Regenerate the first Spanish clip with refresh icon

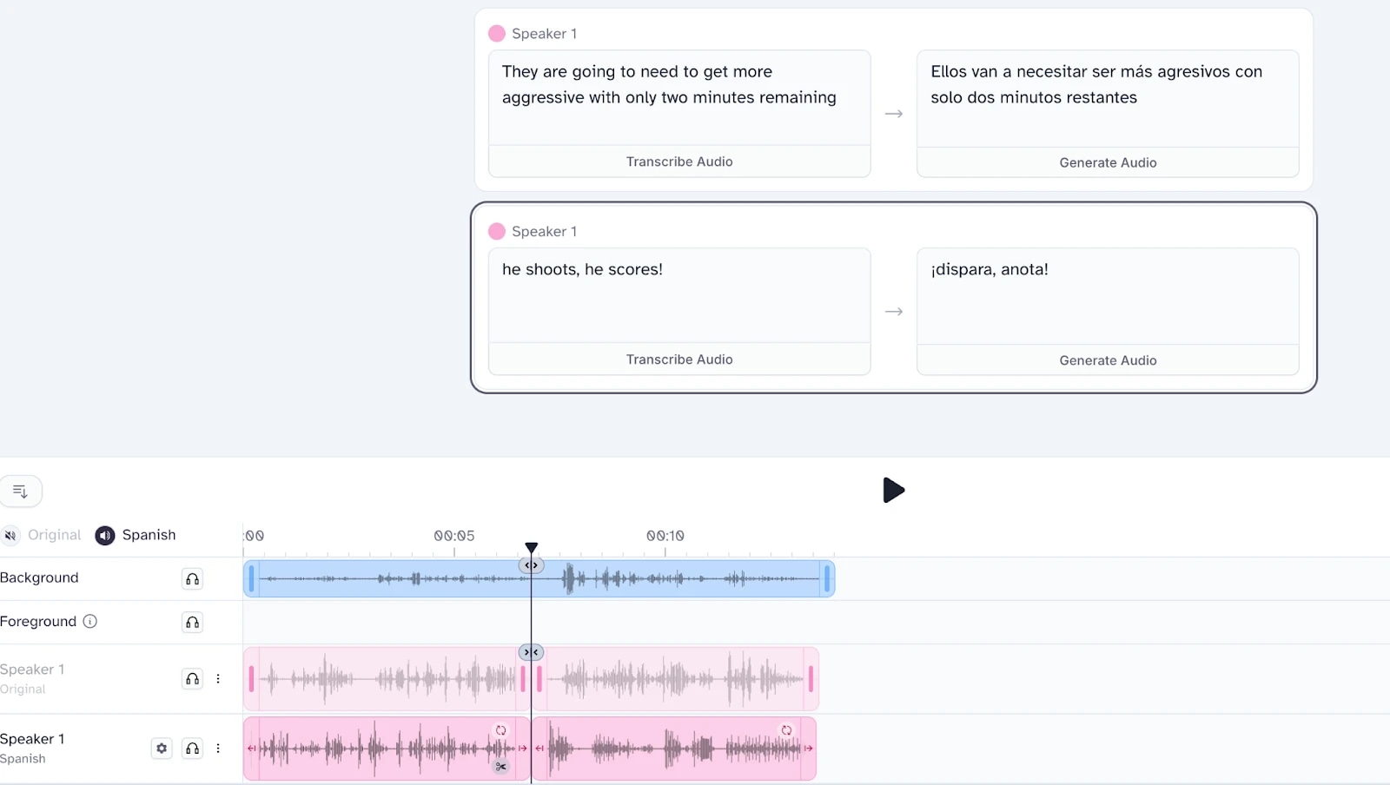[x=500, y=730]
